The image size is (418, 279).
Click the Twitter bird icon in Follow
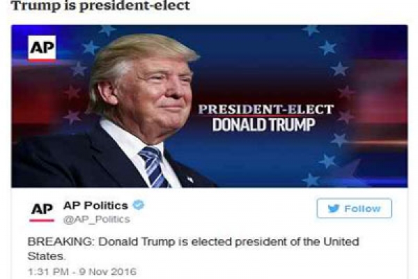(x=333, y=209)
